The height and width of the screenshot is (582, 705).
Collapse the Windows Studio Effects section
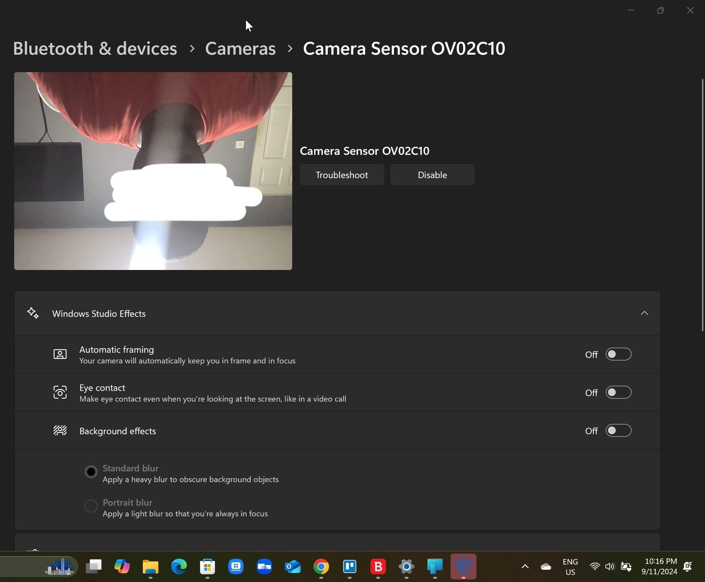coord(644,313)
